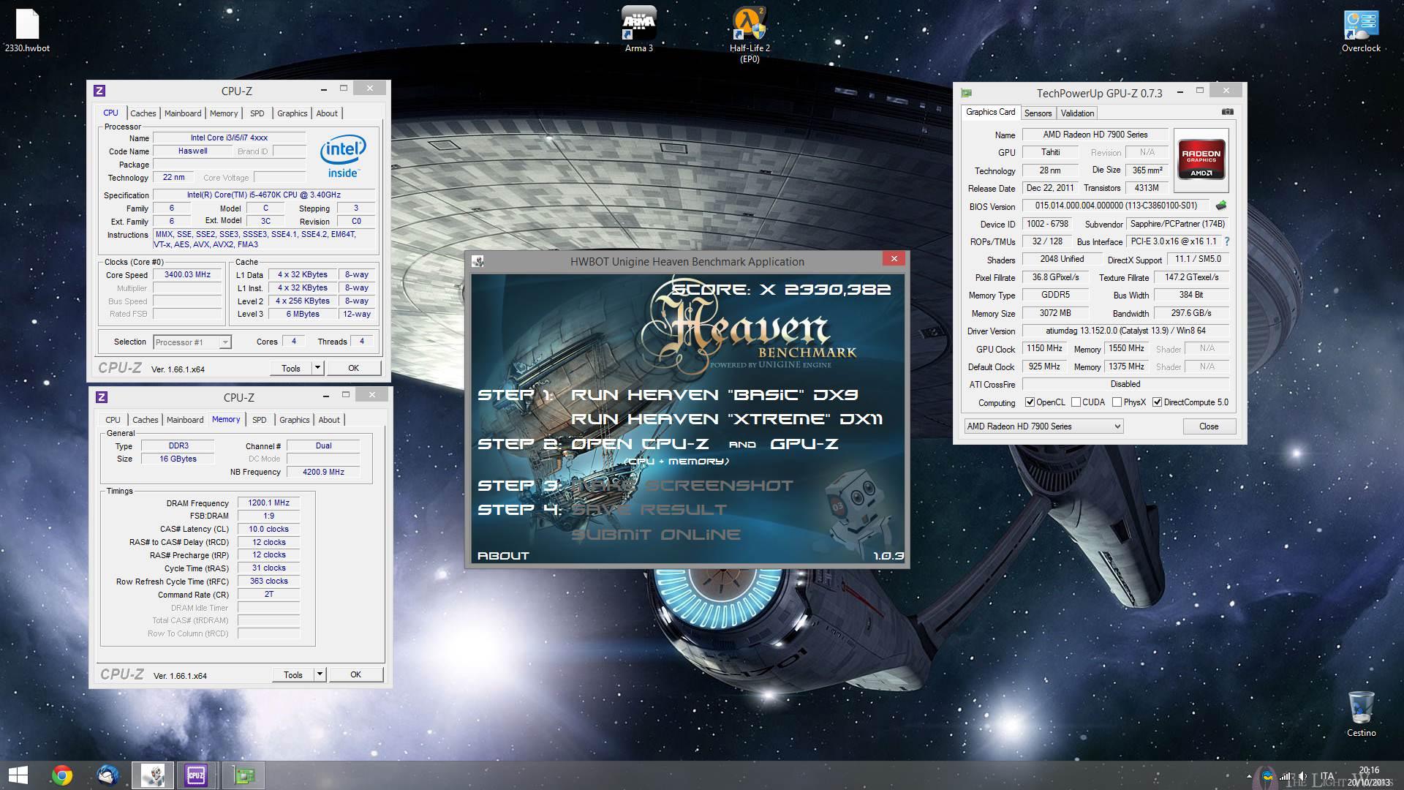The width and height of the screenshot is (1404, 790).
Task: Launch the Arma 3 desktop shortcut
Action: pyautogui.click(x=638, y=31)
